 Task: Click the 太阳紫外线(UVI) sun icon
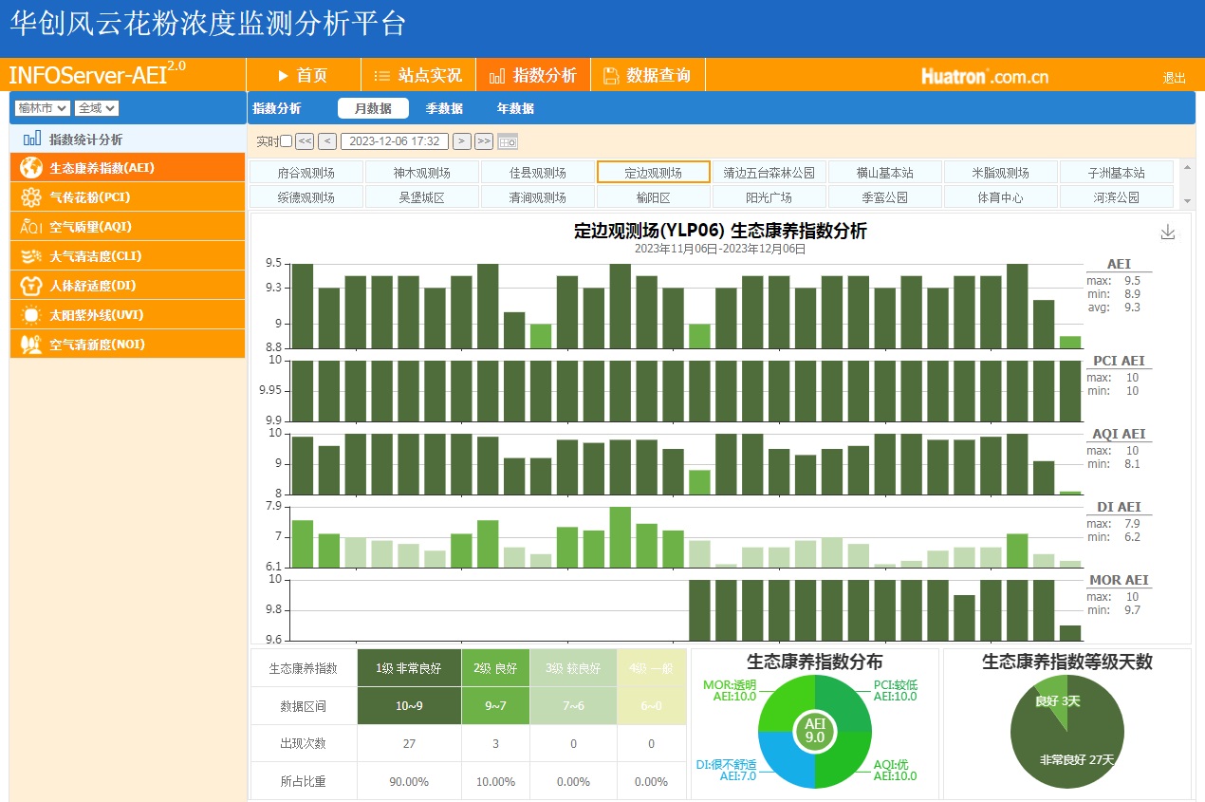point(31,315)
